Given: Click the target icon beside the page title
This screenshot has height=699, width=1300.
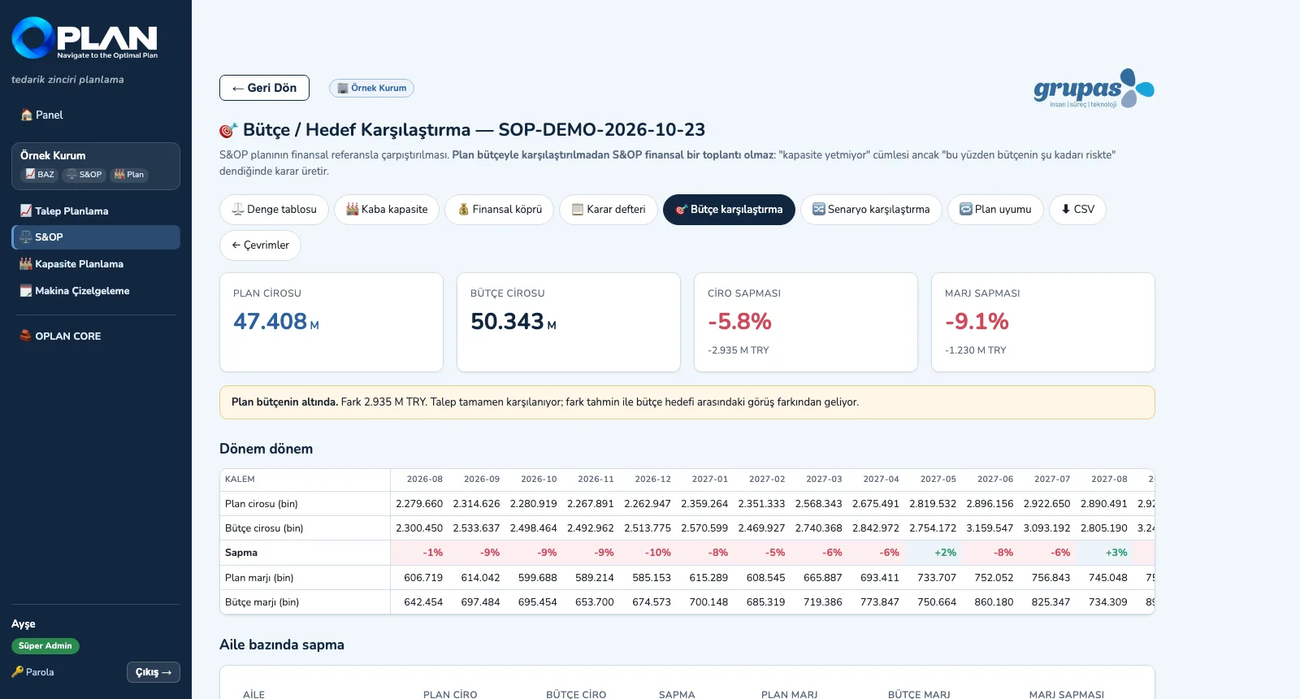Looking at the screenshot, I should coord(228,130).
